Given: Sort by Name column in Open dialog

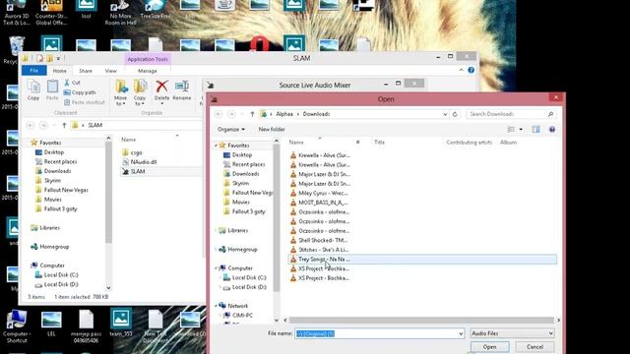Looking at the screenshot, I should (296, 142).
